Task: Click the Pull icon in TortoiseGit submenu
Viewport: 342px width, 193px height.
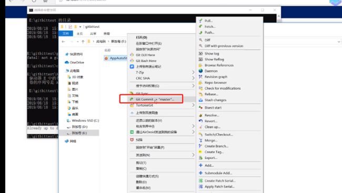Action: (200, 20)
